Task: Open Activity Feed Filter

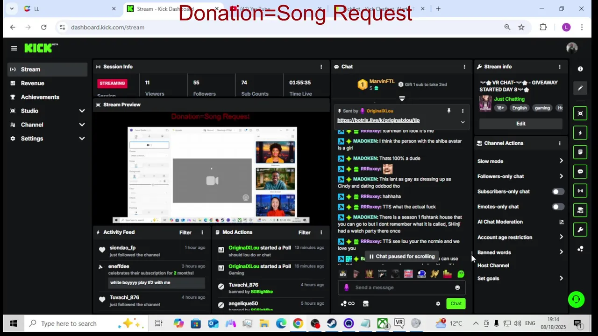Action: pos(185,232)
